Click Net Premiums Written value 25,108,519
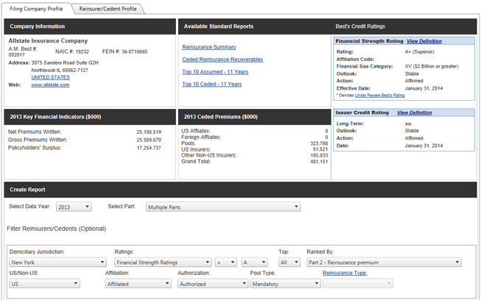This screenshot has width=481, height=300. click(x=149, y=132)
